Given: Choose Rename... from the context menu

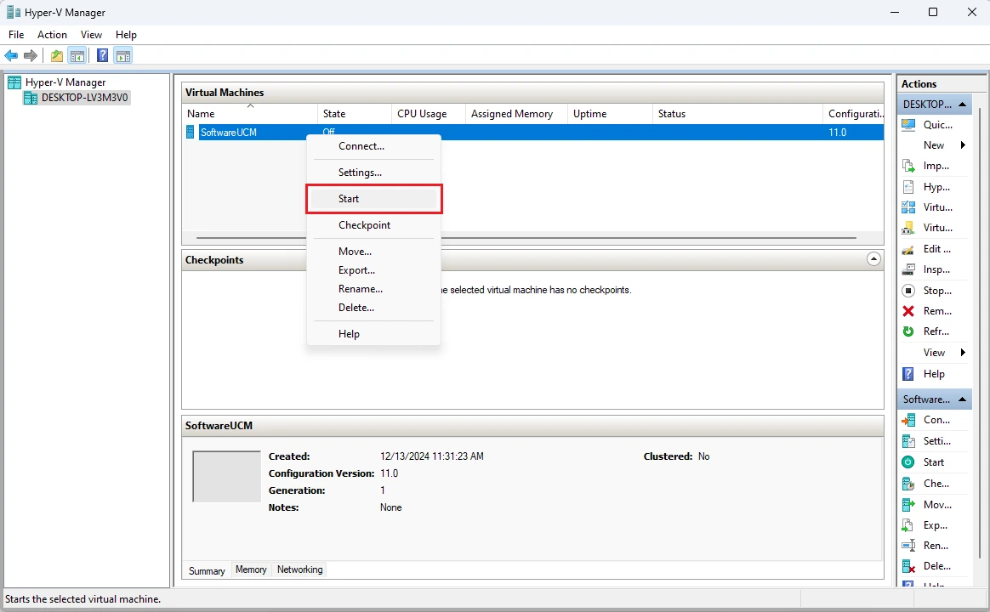Looking at the screenshot, I should (x=373, y=289).
